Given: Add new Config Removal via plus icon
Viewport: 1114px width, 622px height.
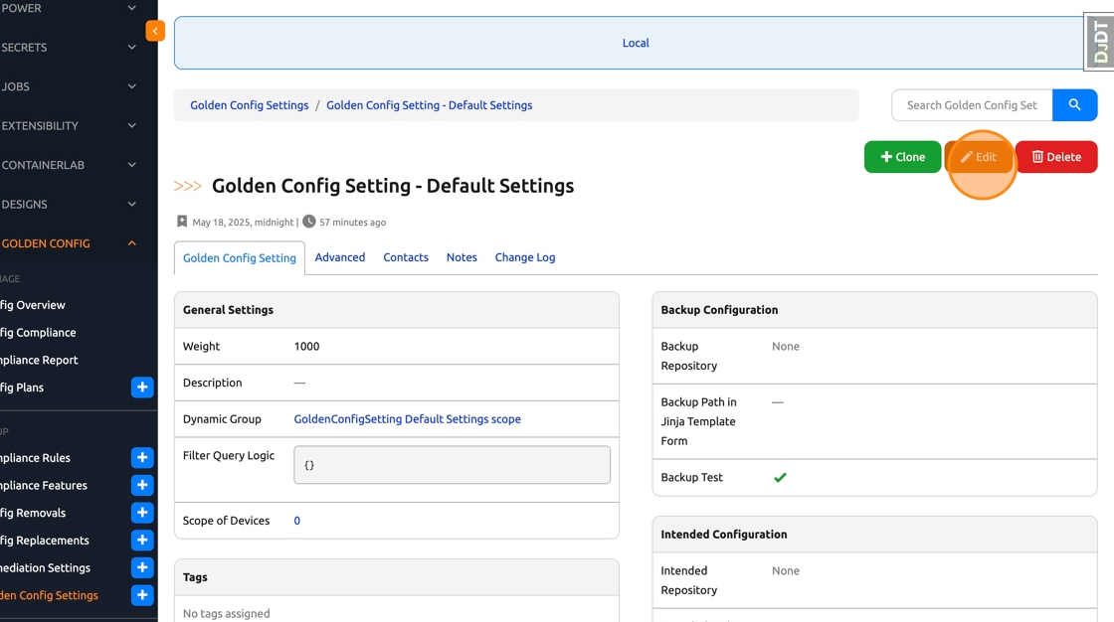Looking at the screenshot, I should (x=142, y=513).
